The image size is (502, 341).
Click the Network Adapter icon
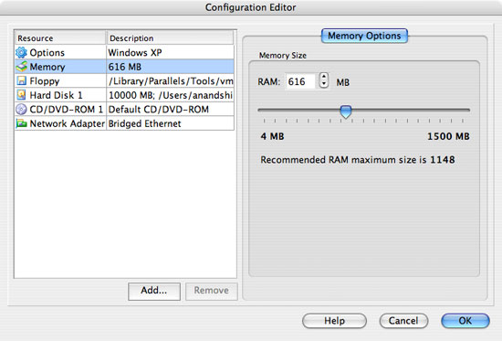point(21,123)
